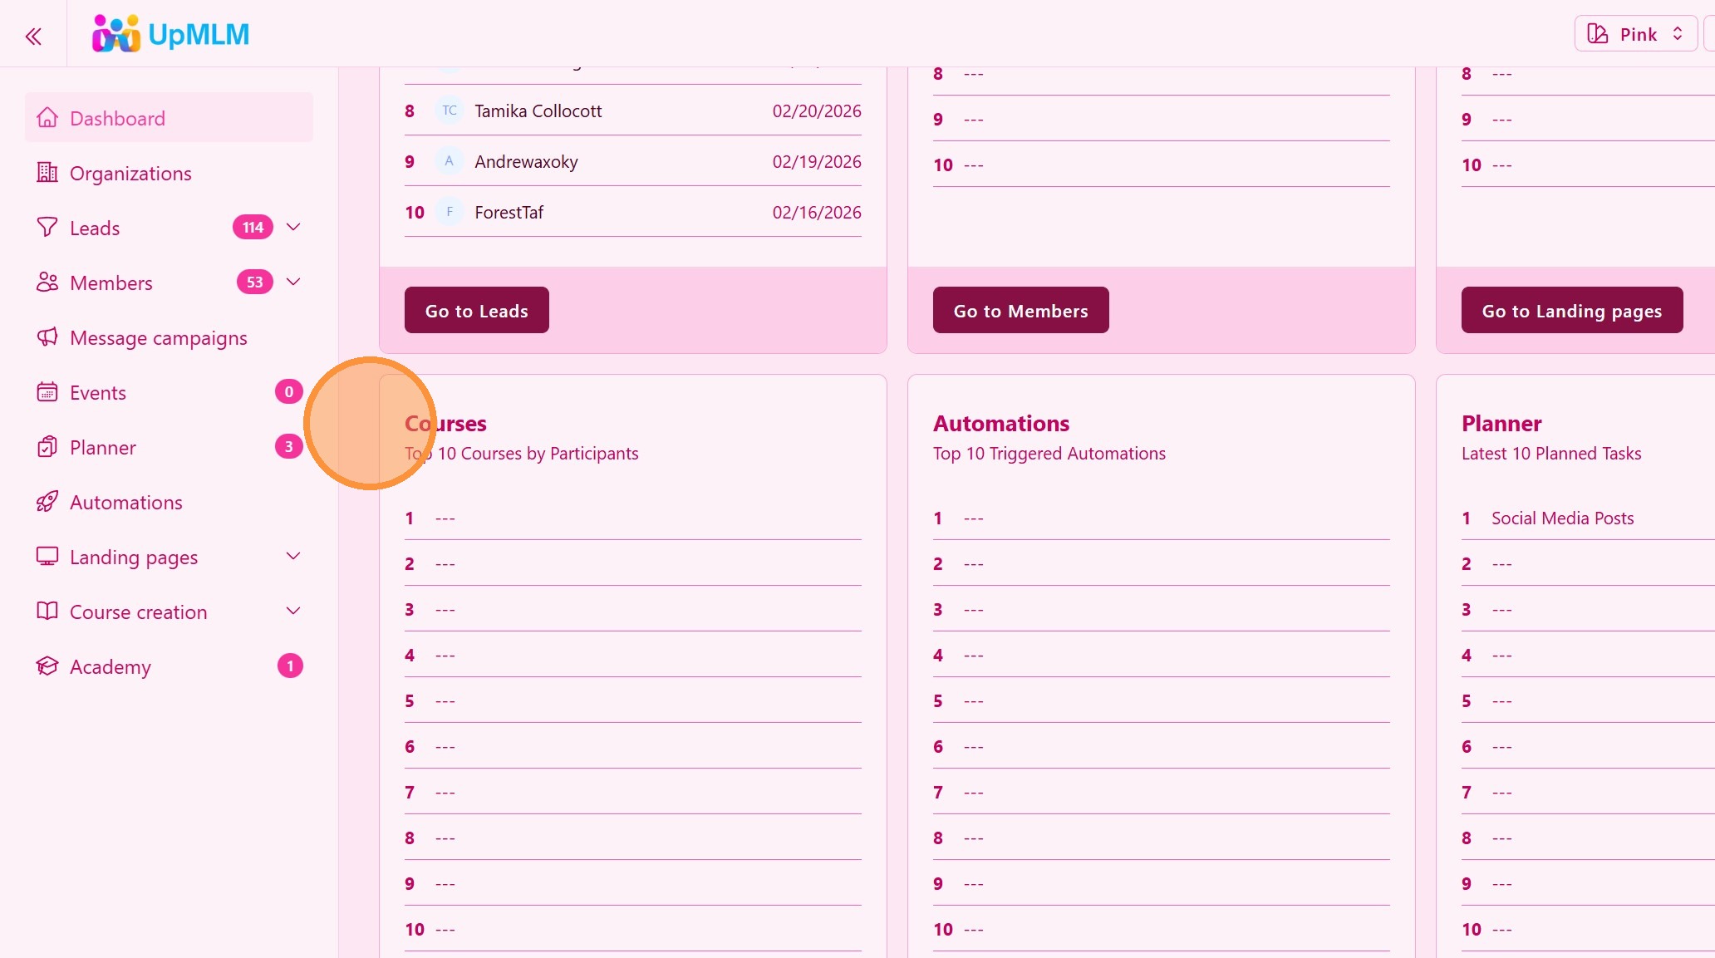Collapse sidebar with double-chevron icon

point(33,36)
